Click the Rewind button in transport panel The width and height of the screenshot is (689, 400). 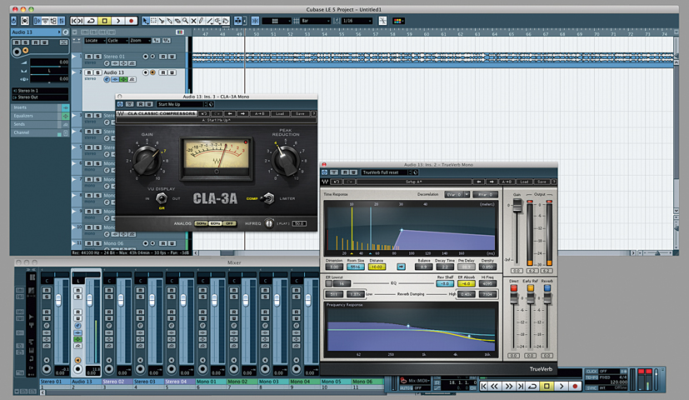click(x=495, y=387)
